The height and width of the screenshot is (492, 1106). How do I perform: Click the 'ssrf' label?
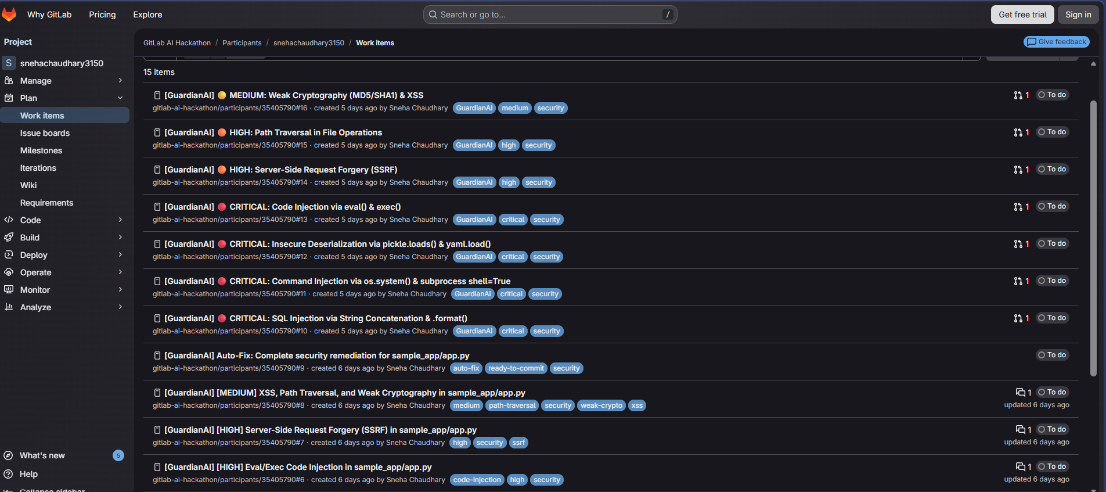pyautogui.click(x=518, y=443)
